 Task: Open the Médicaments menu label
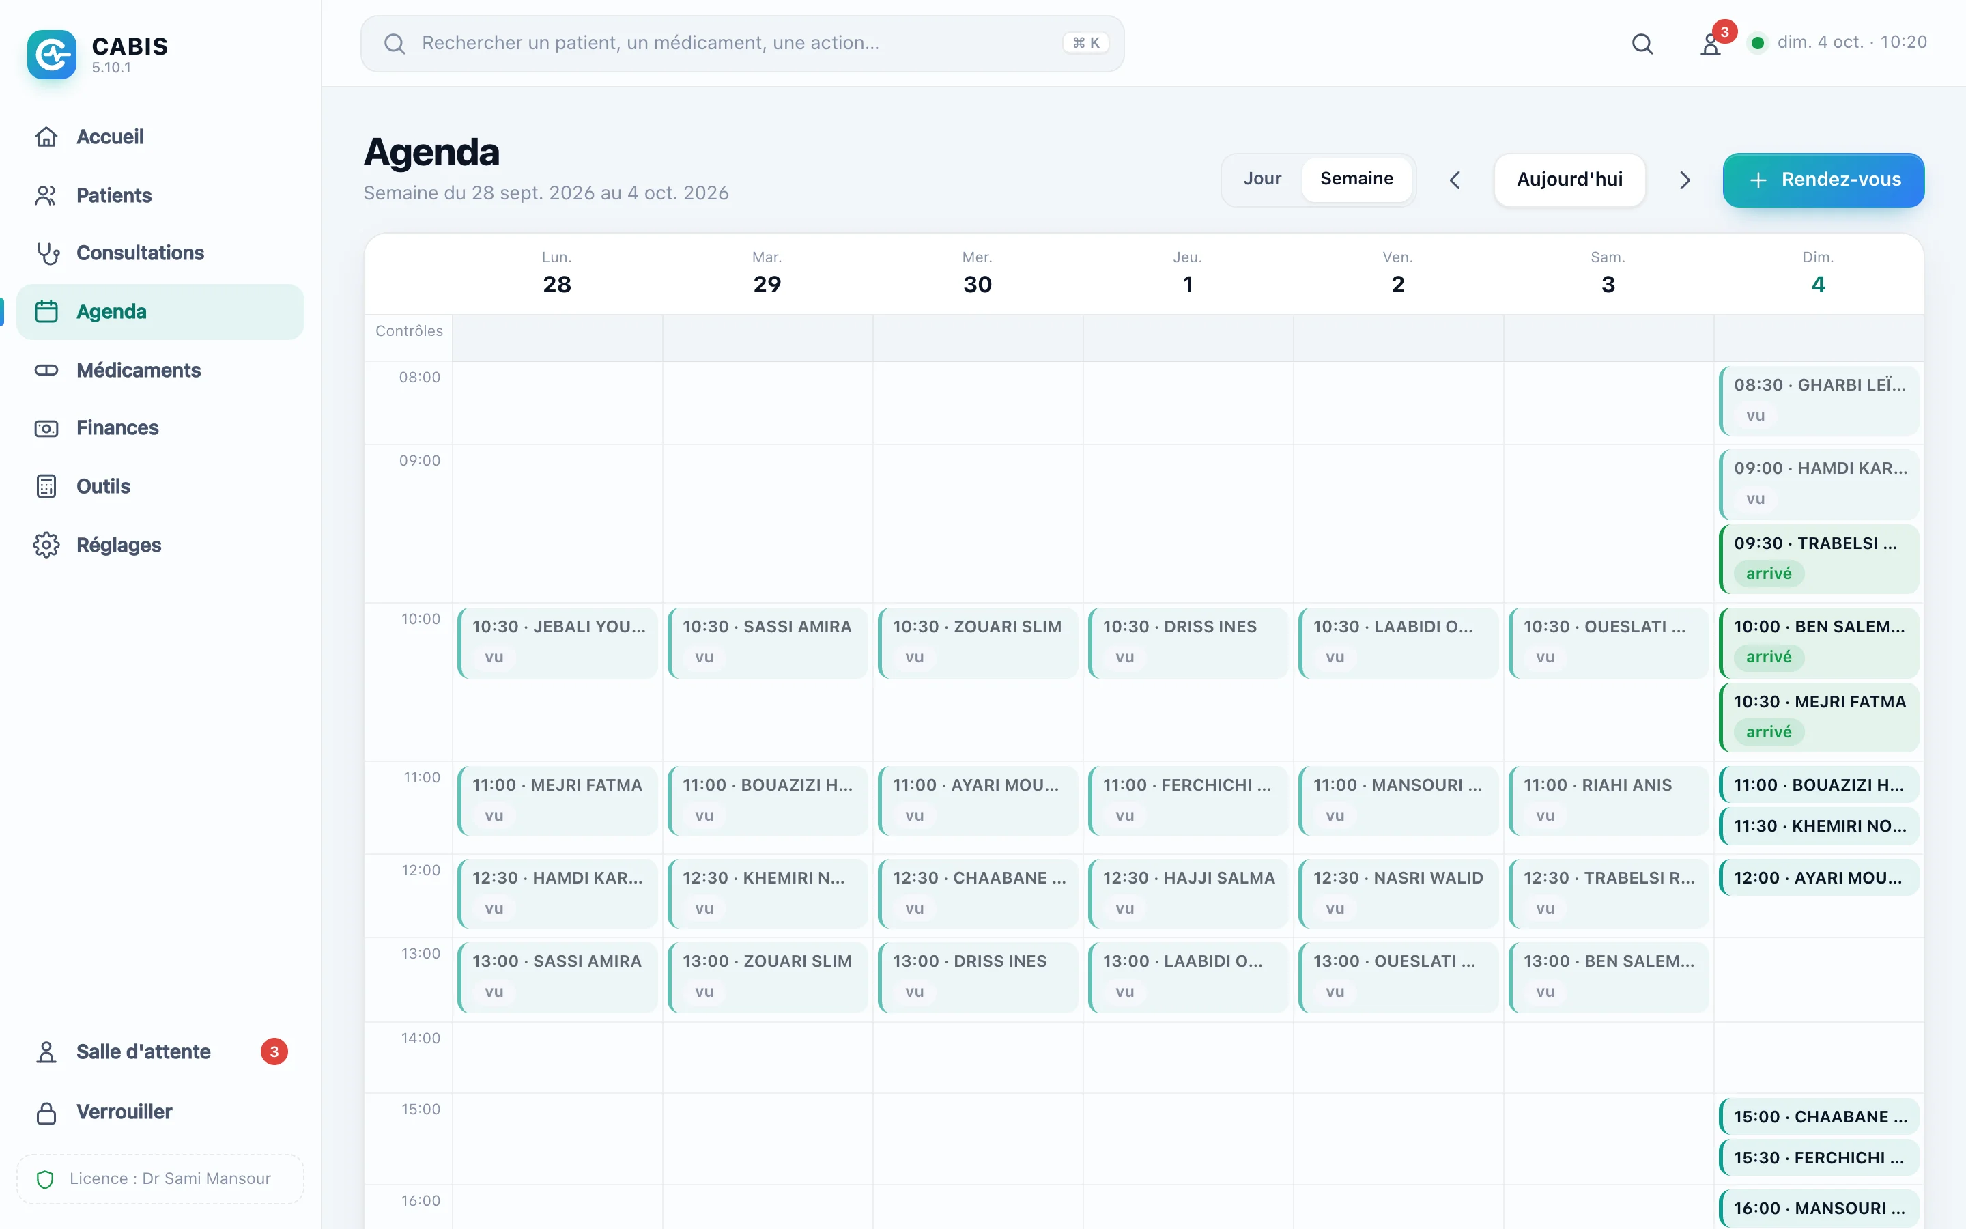point(138,370)
